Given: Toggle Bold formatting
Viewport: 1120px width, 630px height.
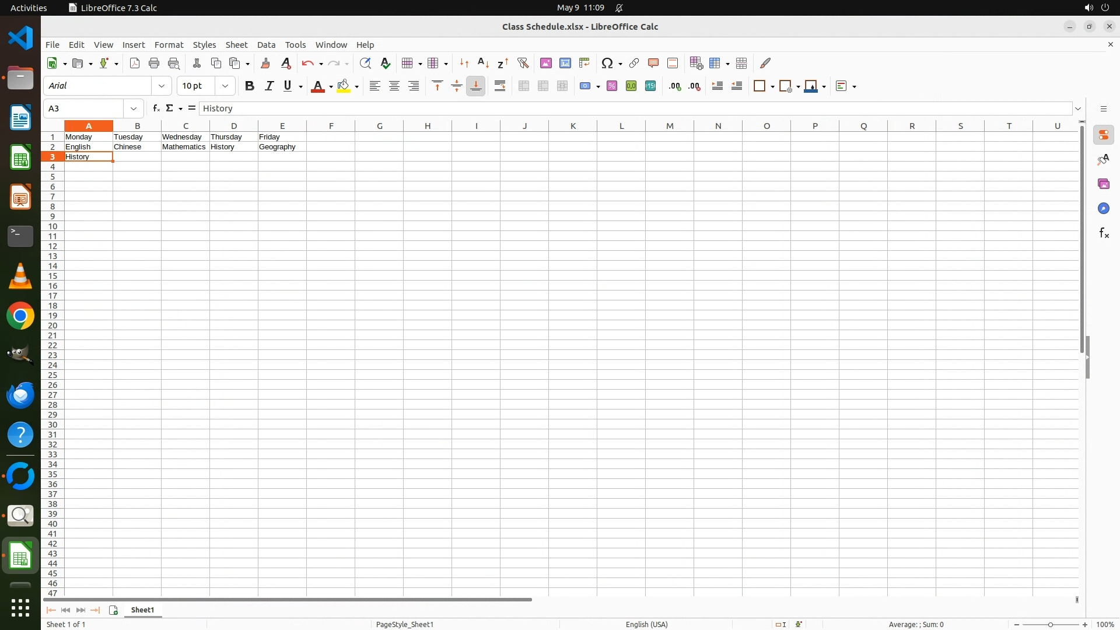Looking at the screenshot, I should pyautogui.click(x=250, y=86).
